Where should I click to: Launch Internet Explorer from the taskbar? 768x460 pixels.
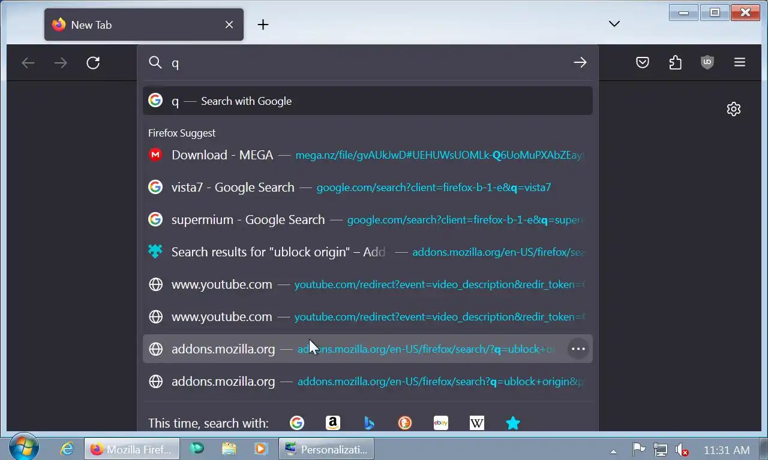67,449
